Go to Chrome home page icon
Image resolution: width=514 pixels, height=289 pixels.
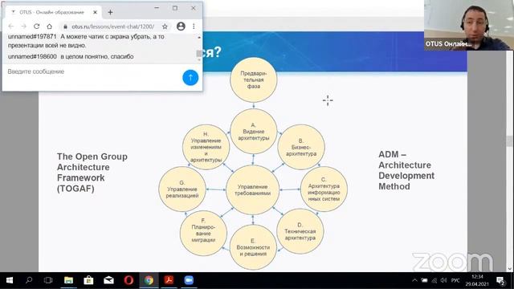tap(49, 26)
